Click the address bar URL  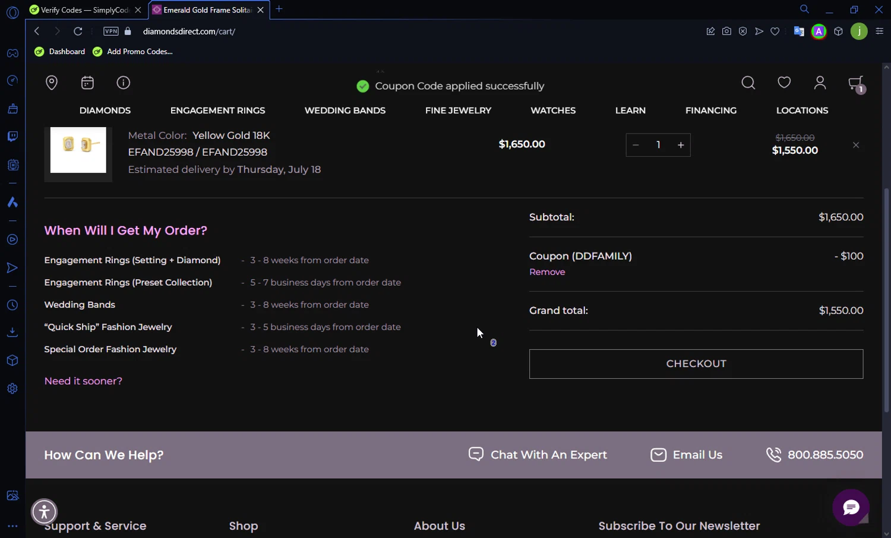[189, 31]
